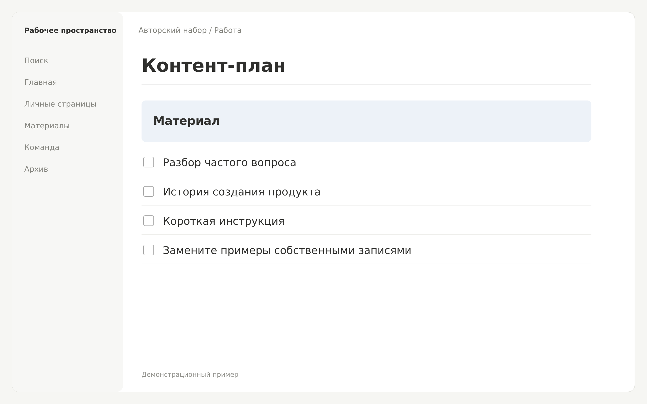Select the text 'История создания продукта'
Image resolution: width=647 pixels, height=404 pixels.
(x=242, y=192)
